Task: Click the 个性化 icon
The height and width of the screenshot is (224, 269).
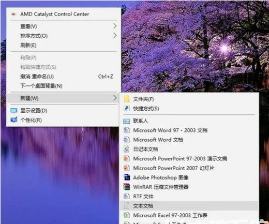Action: 14,120
